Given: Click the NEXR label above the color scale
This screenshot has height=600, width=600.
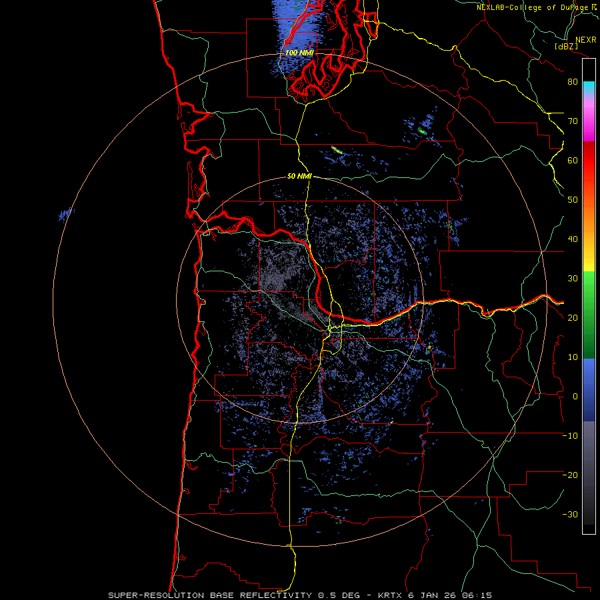Looking at the screenshot, I should pos(585,40).
